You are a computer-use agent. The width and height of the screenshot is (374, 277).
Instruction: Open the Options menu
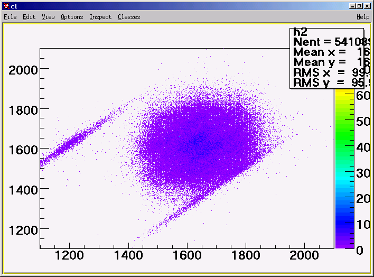[x=72, y=17]
